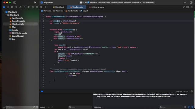Viewport: 195px width, 109px height.
Task: Clear the console with trash icon
Action: (x=185, y=107)
